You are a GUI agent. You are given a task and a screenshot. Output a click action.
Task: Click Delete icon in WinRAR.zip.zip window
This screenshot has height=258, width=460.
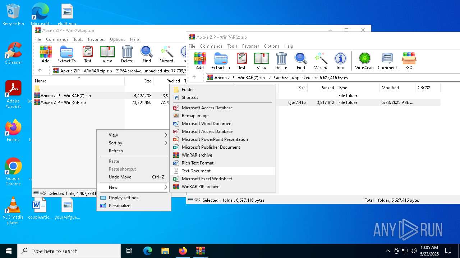(x=127, y=54)
